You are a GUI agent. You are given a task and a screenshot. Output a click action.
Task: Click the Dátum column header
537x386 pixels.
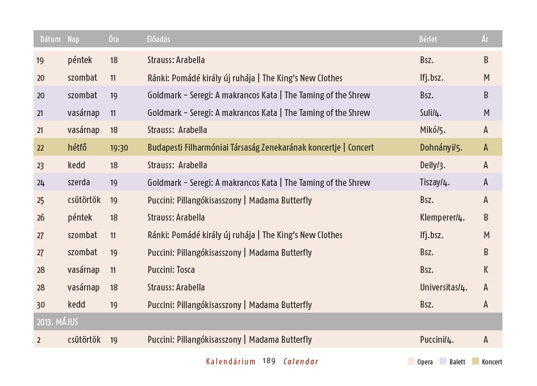50,39
